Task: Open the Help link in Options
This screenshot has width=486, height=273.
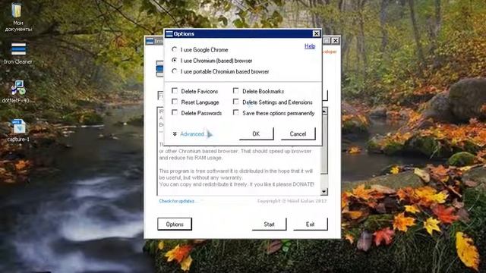Action: click(310, 46)
